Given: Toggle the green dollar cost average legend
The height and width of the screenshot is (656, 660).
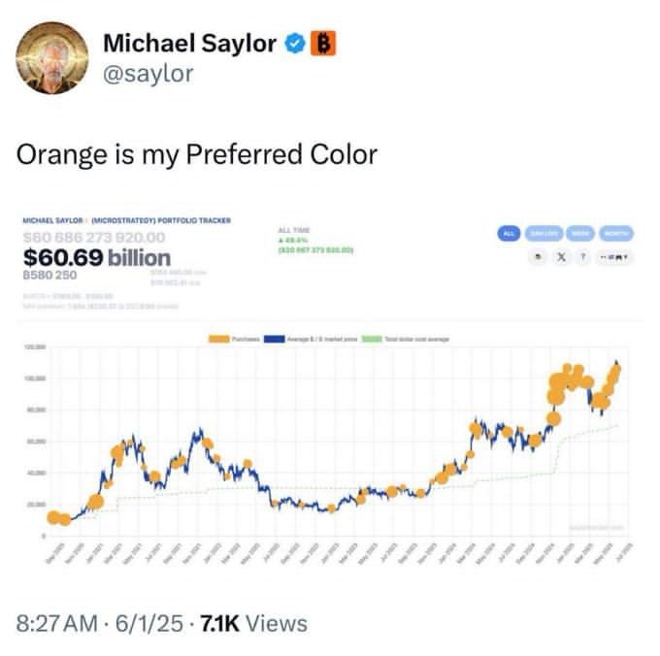Looking at the screenshot, I should (x=372, y=339).
